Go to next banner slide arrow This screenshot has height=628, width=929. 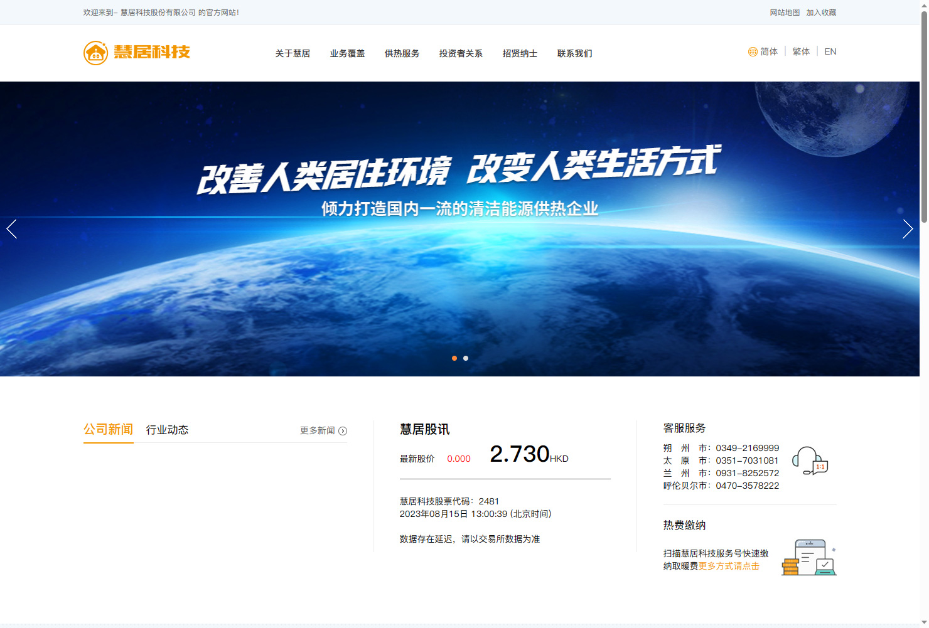tap(908, 229)
